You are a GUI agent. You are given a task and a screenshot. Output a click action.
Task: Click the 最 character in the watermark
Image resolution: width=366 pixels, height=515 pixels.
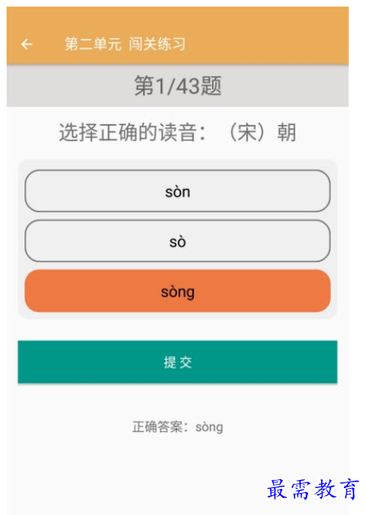point(277,489)
